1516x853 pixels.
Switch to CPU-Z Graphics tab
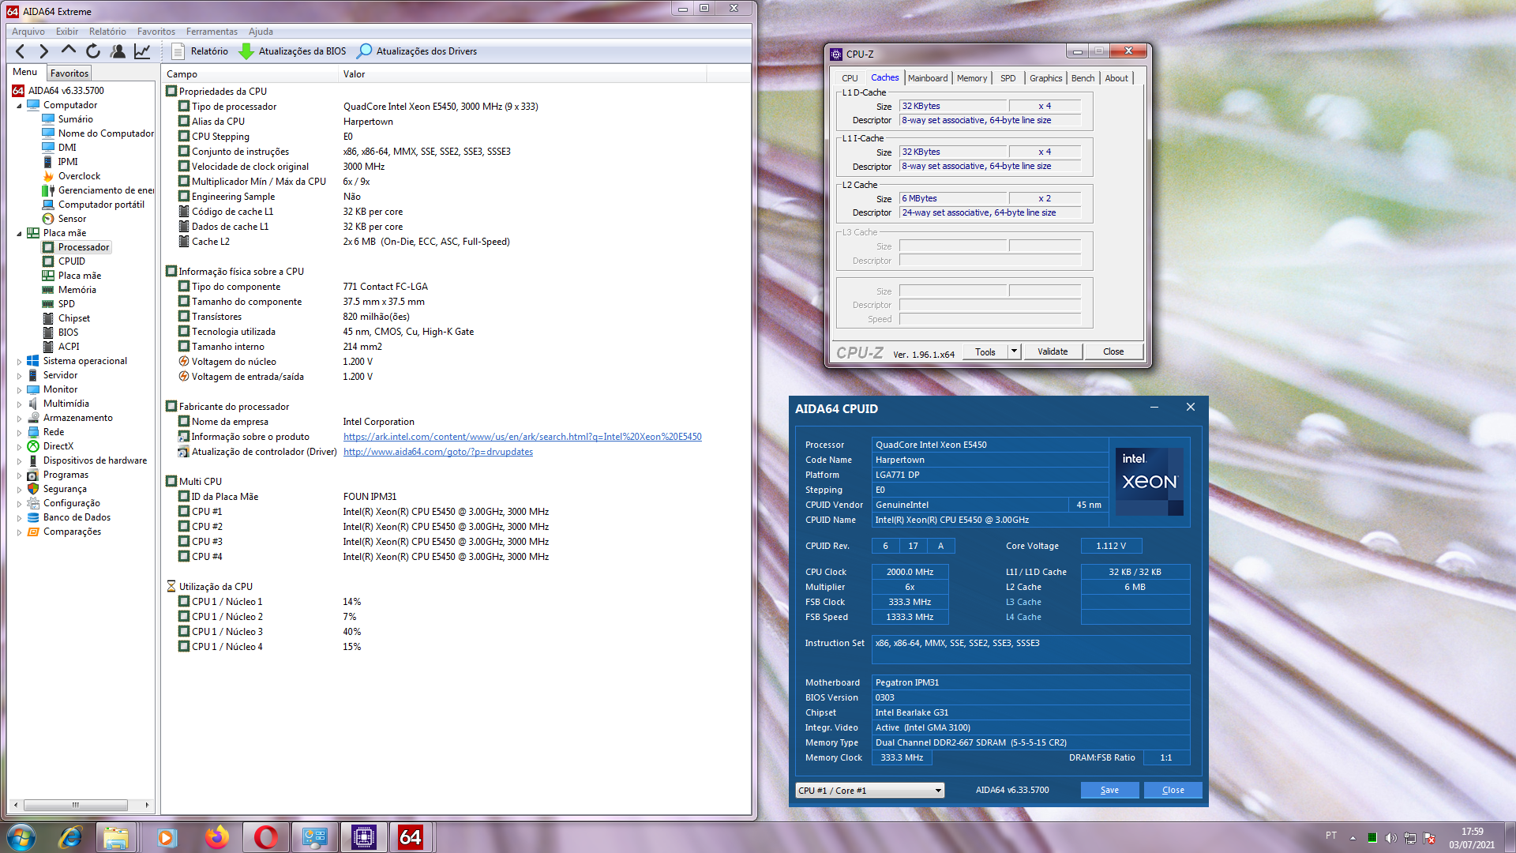pos(1045,78)
